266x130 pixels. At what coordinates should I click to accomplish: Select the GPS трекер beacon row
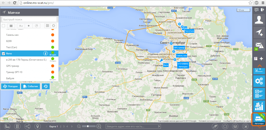point(29,66)
